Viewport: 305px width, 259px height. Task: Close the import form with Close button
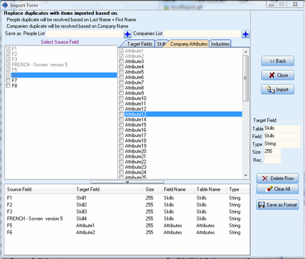[278, 75]
